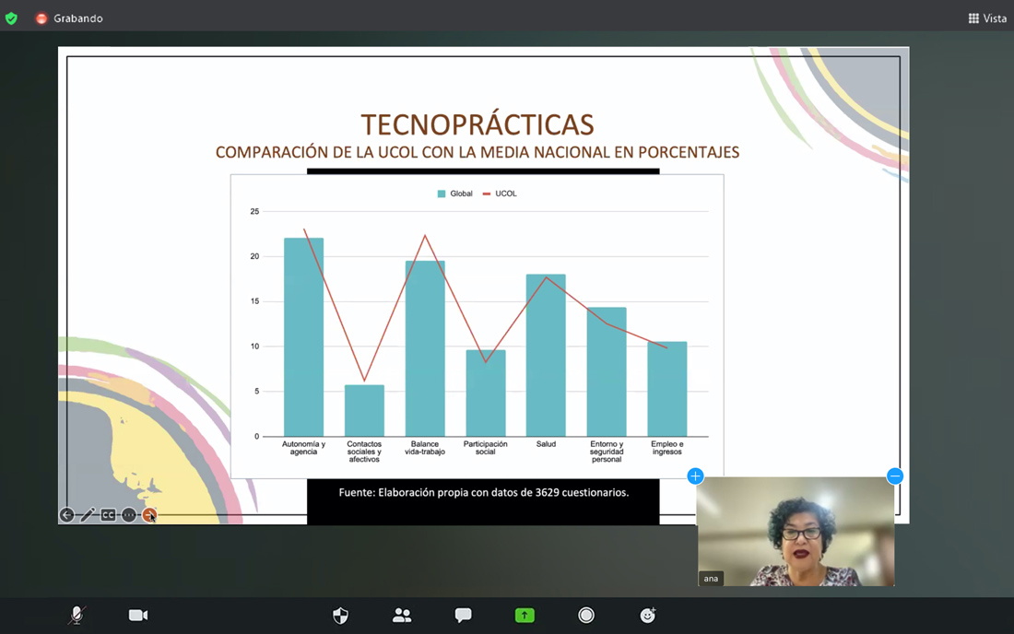This screenshot has height=634, width=1014.
Task: Click the red Grabando recording indicator
Action: pyautogui.click(x=41, y=18)
